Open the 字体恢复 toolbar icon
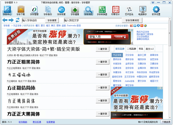The height and width of the screenshot is (125, 173). 61,11
